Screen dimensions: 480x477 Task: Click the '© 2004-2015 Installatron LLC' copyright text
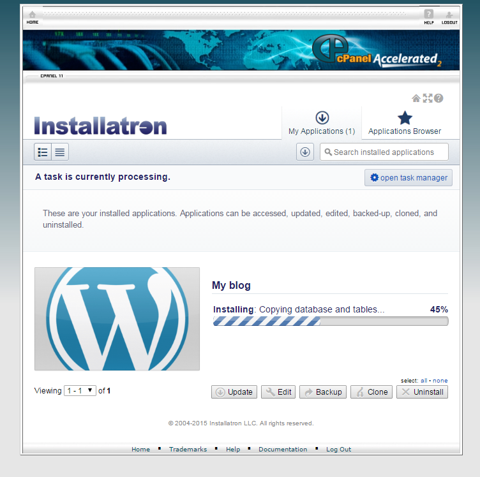pos(241,423)
